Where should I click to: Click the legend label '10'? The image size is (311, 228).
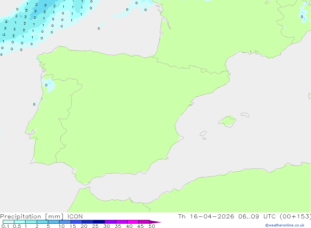point(62,226)
